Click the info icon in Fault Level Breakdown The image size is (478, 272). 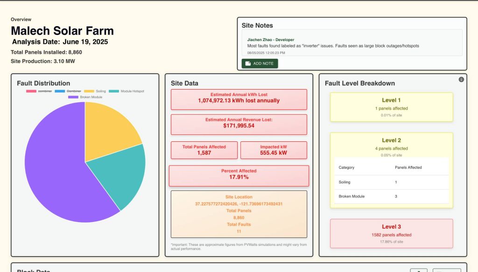click(461, 79)
